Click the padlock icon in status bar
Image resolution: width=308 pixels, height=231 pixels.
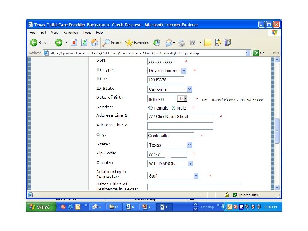click(227, 195)
